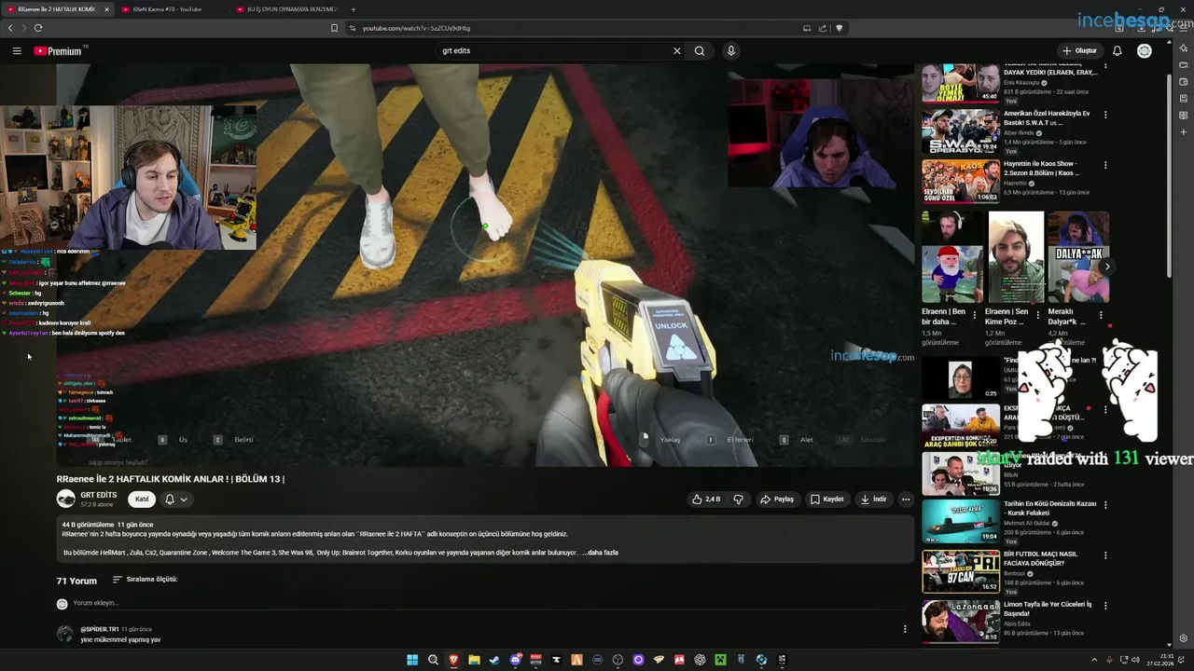Select the 'RRaenee ile 2 HAFTALIK' tab
Viewport: 1194px width, 671px height.
(56, 9)
